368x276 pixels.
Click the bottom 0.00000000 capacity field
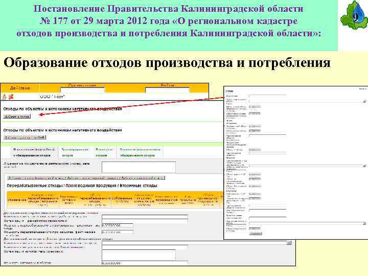(x=145, y=263)
